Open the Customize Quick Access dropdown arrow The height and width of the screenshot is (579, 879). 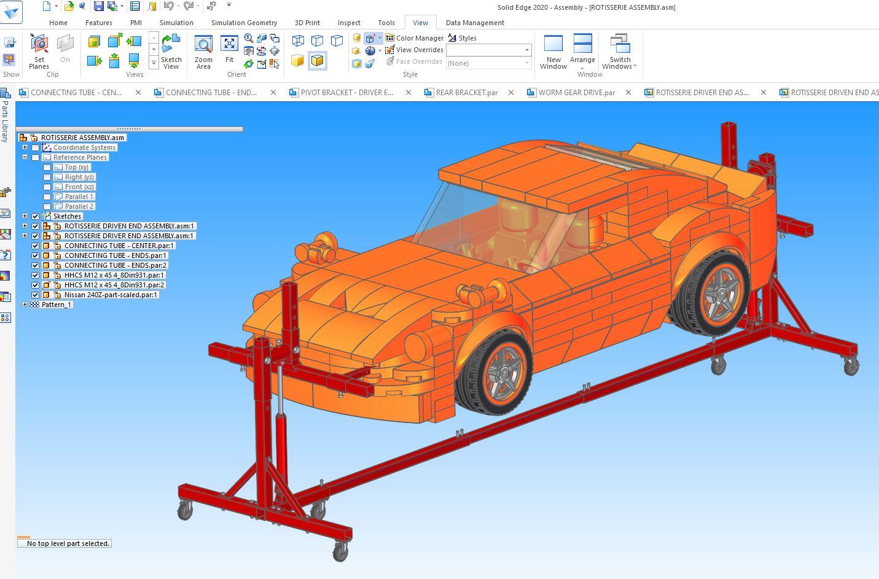click(x=229, y=5)
